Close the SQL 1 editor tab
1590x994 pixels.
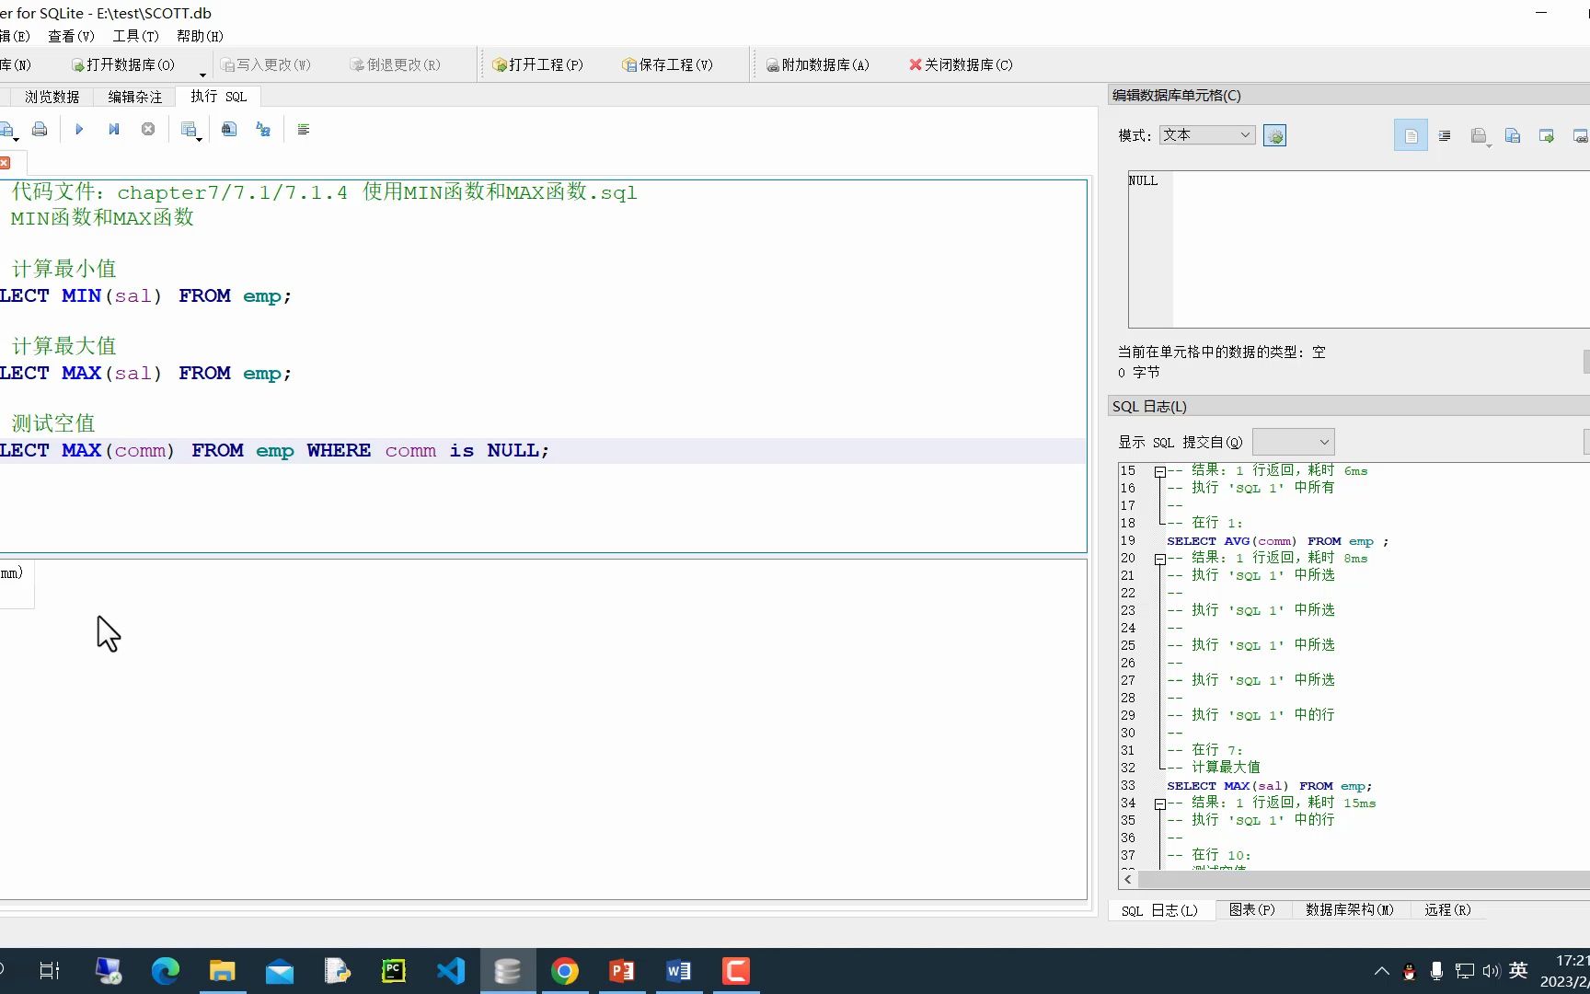[5, 163]
